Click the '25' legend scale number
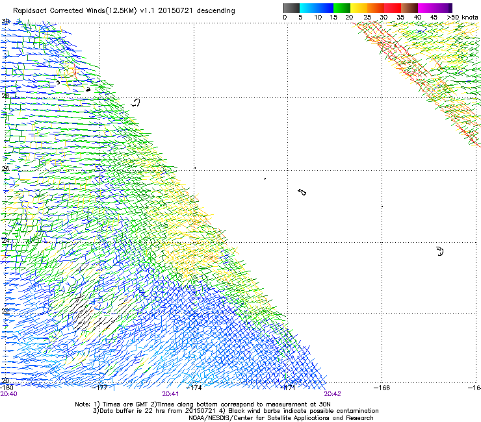This screenshot has width=481, height=422. (x=367, y=18)
